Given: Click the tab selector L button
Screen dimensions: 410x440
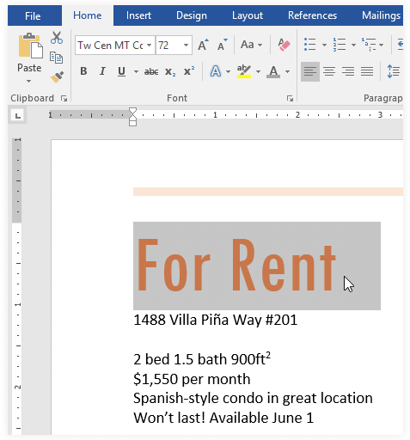Looking at the screenshot, I should coord(18,116).
